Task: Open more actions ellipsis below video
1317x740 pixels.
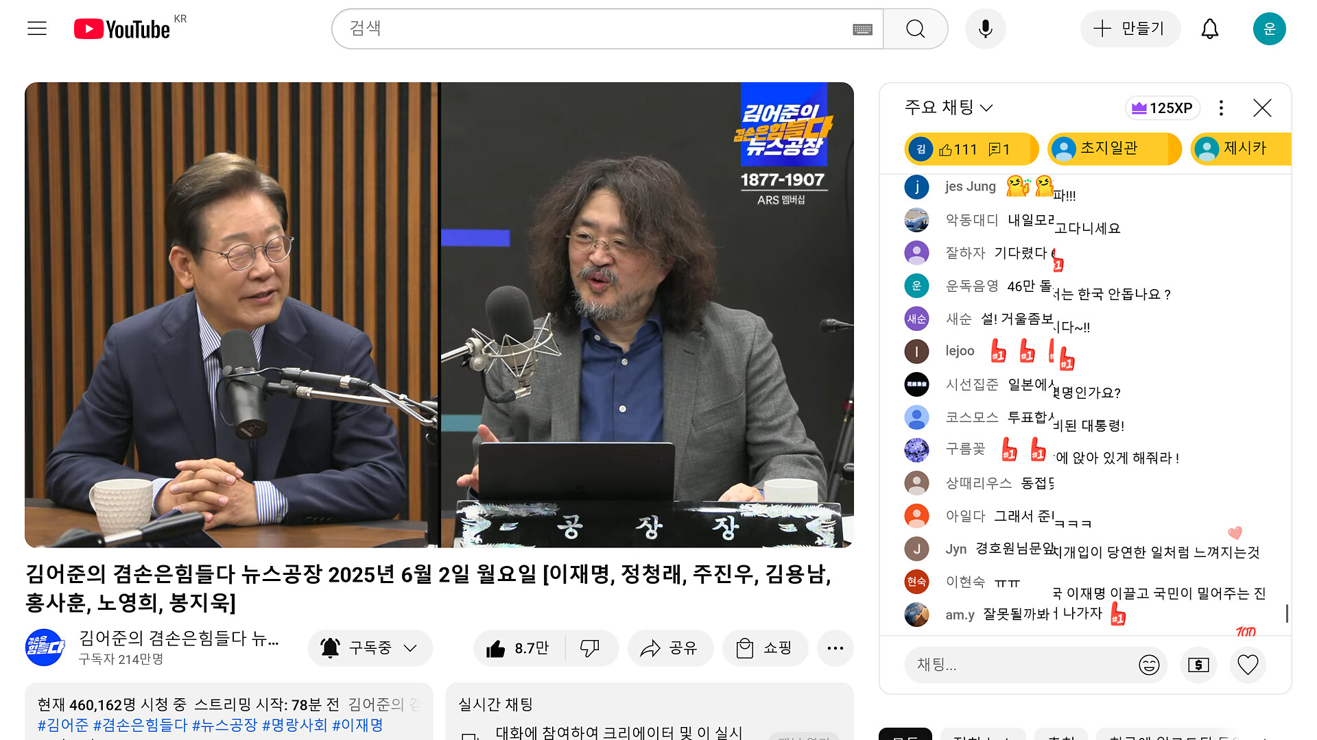Action: pyautogui.click(x=835, y=648)
